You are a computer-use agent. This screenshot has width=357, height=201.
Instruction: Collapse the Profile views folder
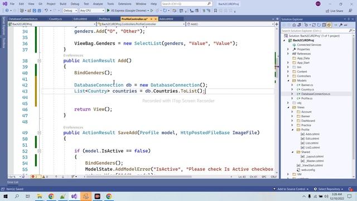292,130
